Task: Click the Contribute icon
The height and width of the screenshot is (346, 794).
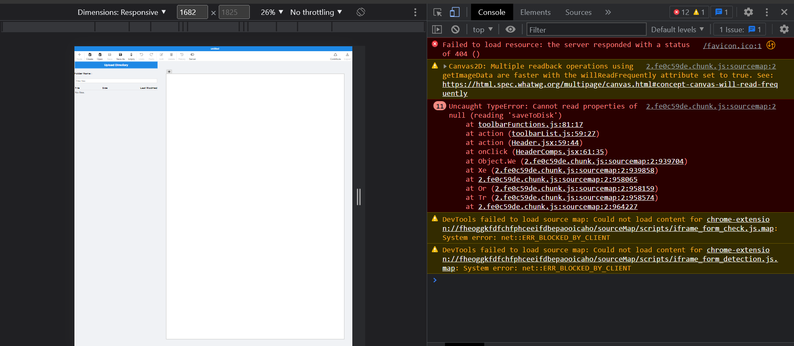Action: [x=335, y=55]
